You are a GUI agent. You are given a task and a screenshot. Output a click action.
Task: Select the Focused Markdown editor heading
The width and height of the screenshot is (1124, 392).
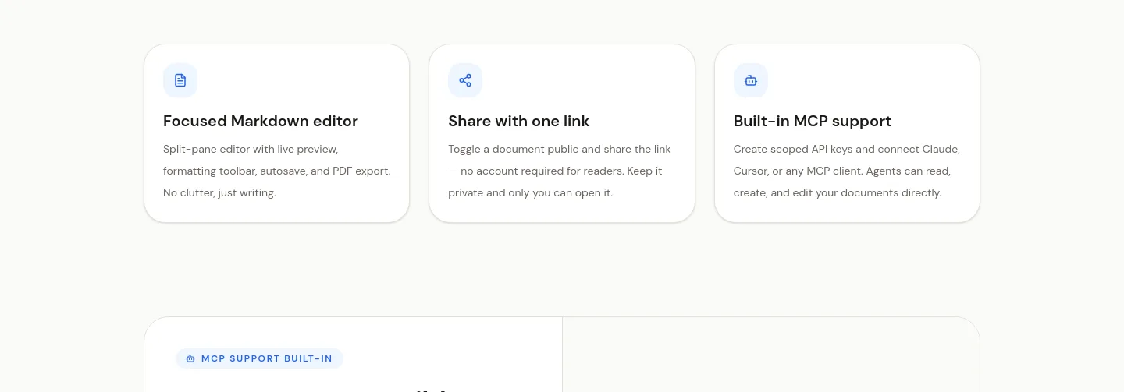[261, 121]
